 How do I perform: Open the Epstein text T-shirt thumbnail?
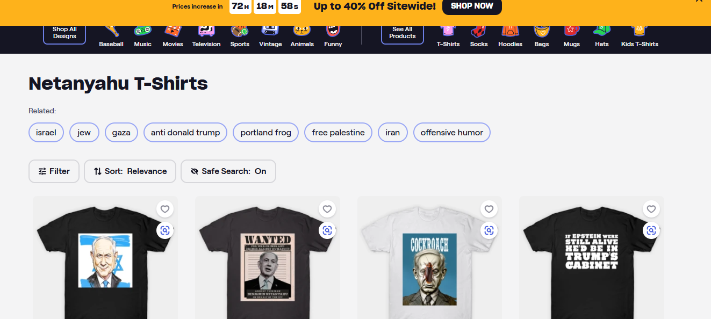pyautogui.click(x=591, y=259)
